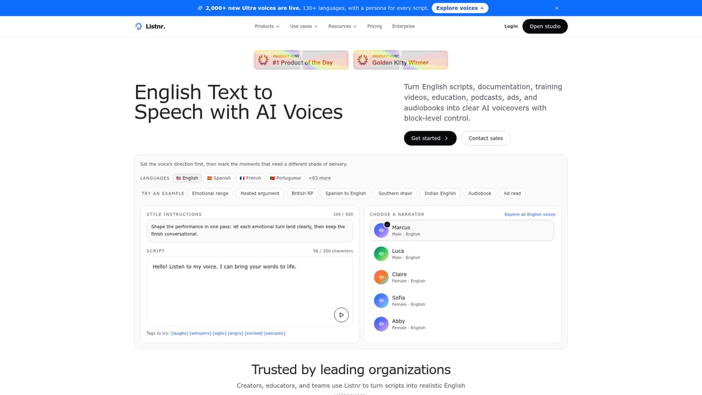The width and height of the screenshot is (702, 395).
Task: Try the Ad read example
Action: coord(512,194)
